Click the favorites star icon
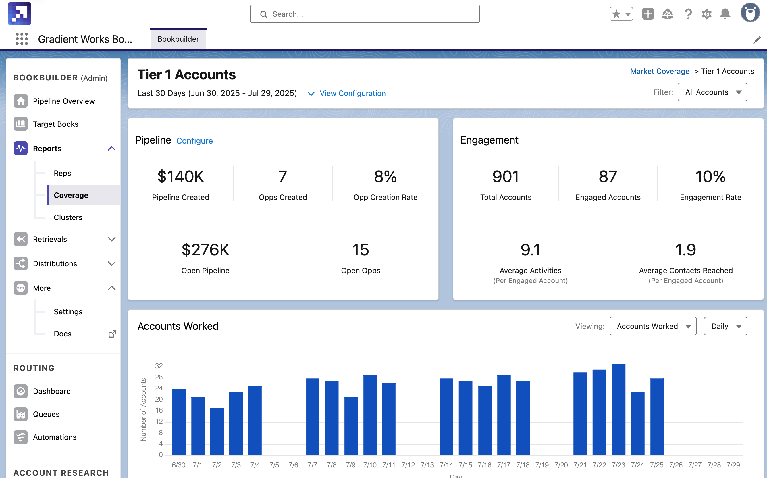 616,14
